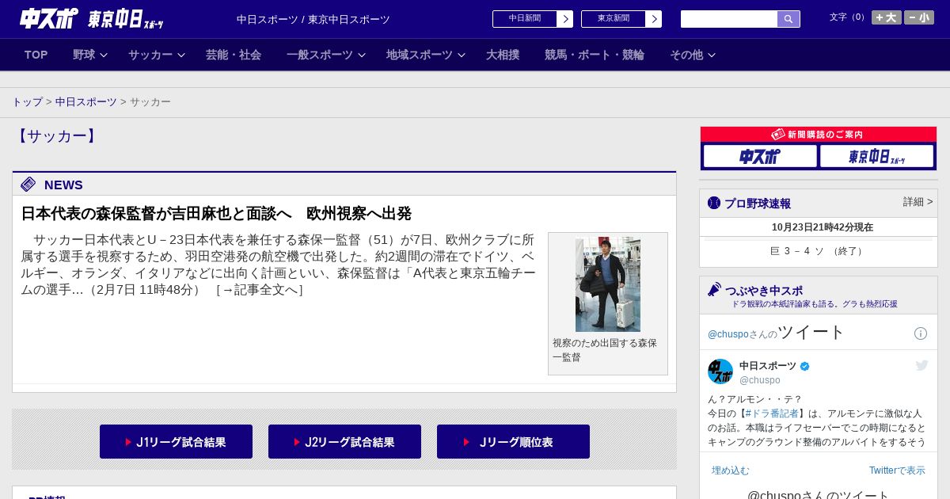This screenshot has height=499, width=950.
Task: Click 中日スポーツ breadcrumb link
Action: (x=86, y=102)
